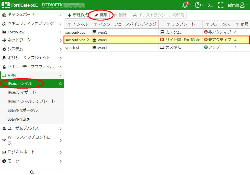
Task: Open the help question mark menu
Action: (198, 5)
